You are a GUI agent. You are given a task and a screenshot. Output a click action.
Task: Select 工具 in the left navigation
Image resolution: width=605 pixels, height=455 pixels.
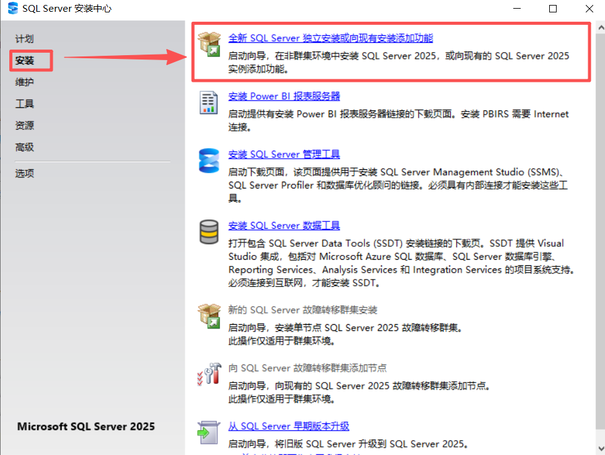[24, 104]
